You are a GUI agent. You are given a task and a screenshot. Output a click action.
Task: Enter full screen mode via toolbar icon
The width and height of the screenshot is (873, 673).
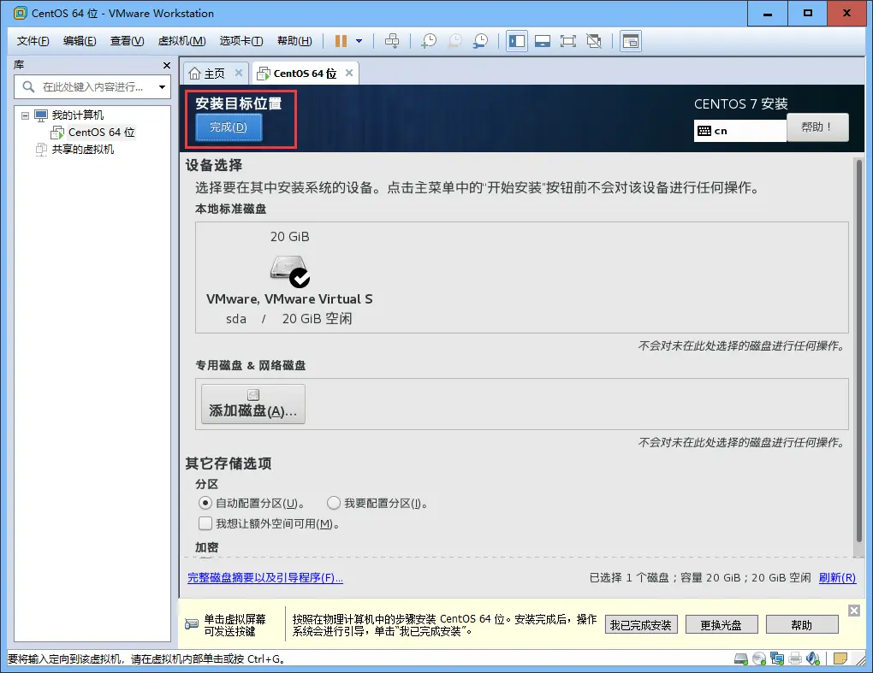[x=568, y=40]
